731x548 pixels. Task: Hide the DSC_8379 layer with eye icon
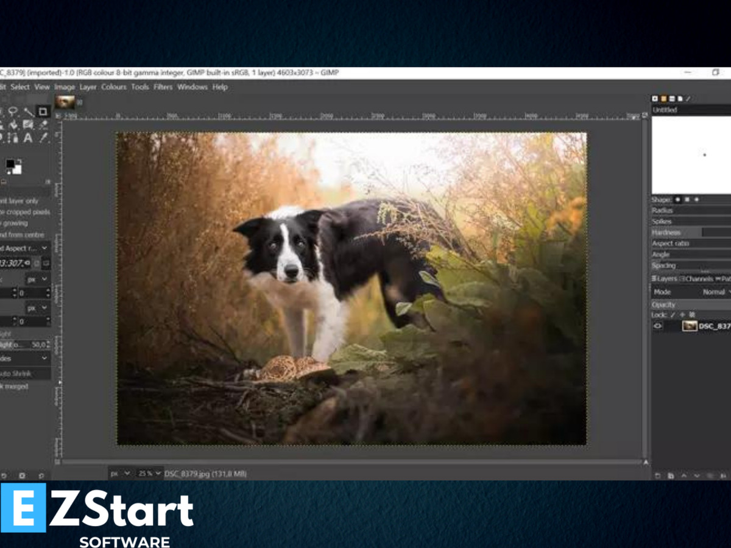(658, 326)
